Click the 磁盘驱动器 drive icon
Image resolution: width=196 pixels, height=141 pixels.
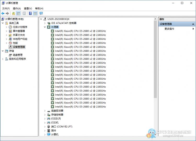tap(49, 111)
